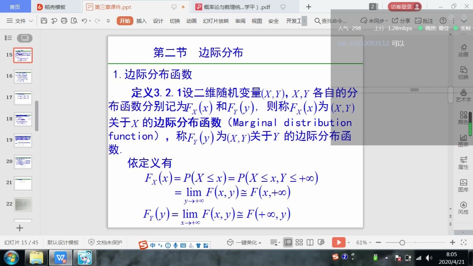This screenshot has width=473, height=266.
Task: Open the 属性 properties side panel
Action: 463,163
